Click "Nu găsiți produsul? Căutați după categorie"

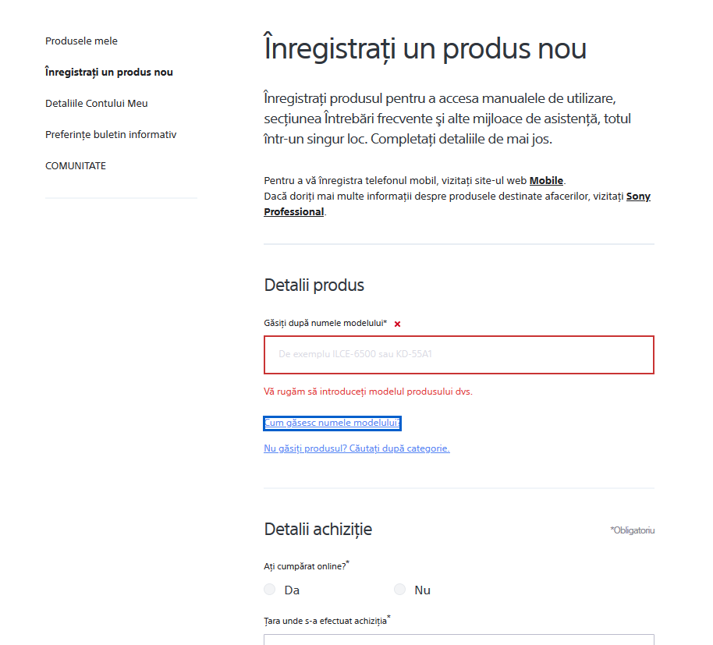click(356, 448)
